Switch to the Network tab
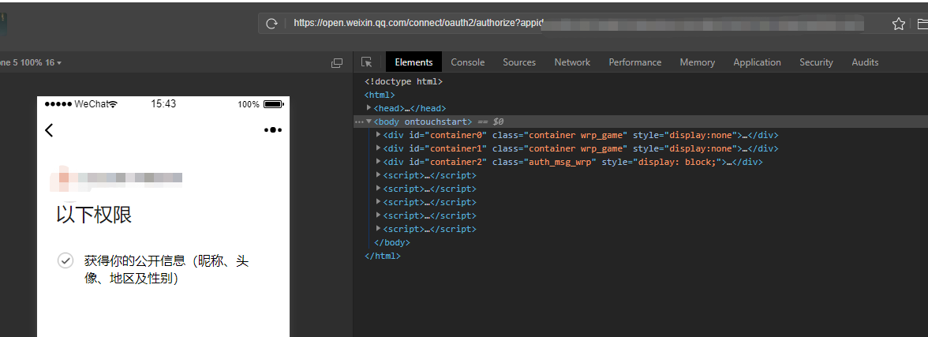928x337 pixels. (x=572, y=62)
